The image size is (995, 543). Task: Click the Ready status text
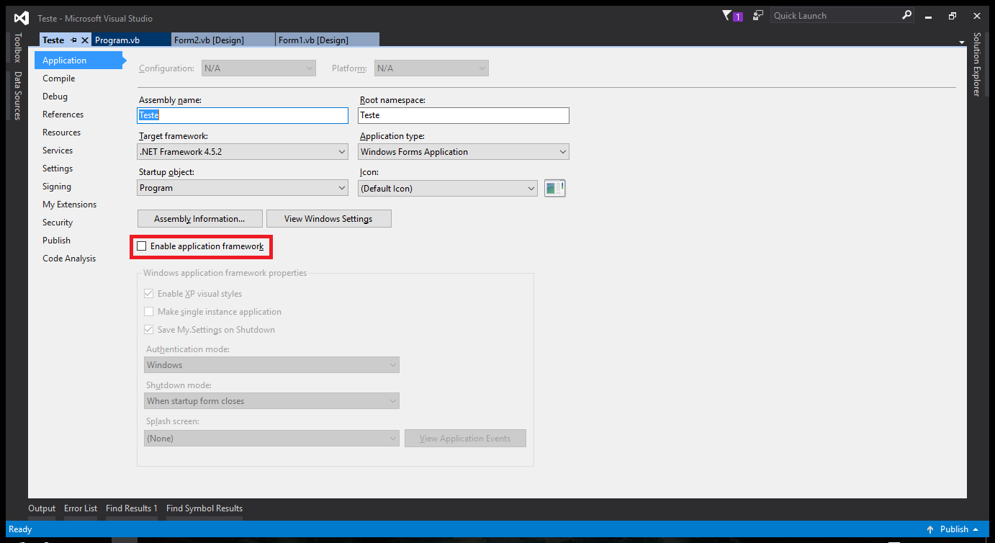(20, 529)
